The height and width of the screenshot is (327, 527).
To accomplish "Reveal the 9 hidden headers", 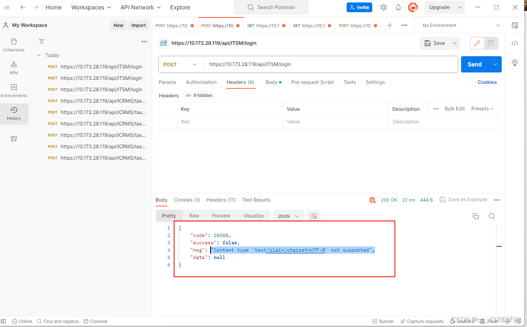I will 199,95.
